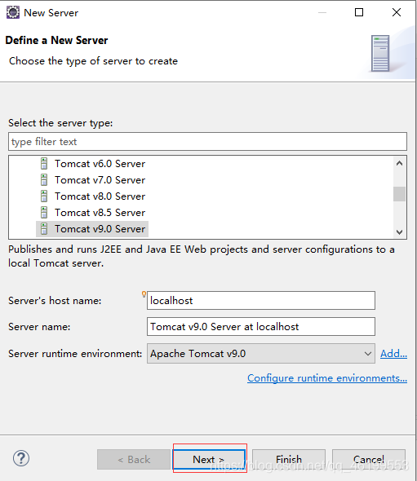
Task: Maximize the New Server dialog
Action: click(359, 12)
